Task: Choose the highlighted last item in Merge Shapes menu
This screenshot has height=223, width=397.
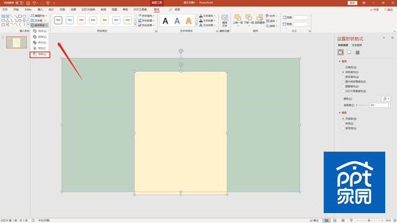Action: pos(40,55)
